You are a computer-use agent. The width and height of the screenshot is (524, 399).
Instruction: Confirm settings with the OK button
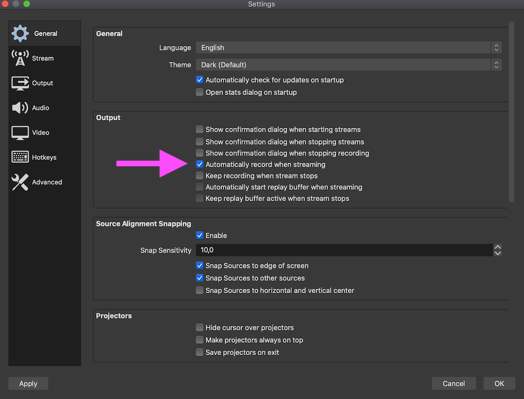[x=499, y=384]
